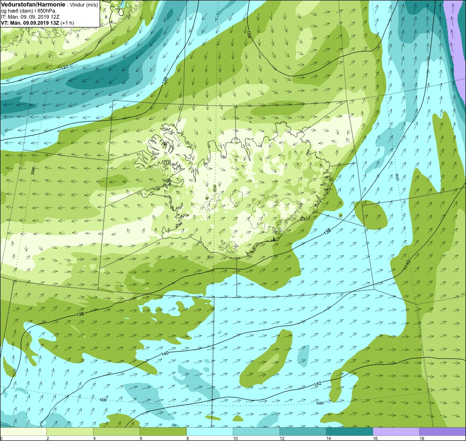Click the 12–14 m/s teal legend swatch

pos(303,431)
